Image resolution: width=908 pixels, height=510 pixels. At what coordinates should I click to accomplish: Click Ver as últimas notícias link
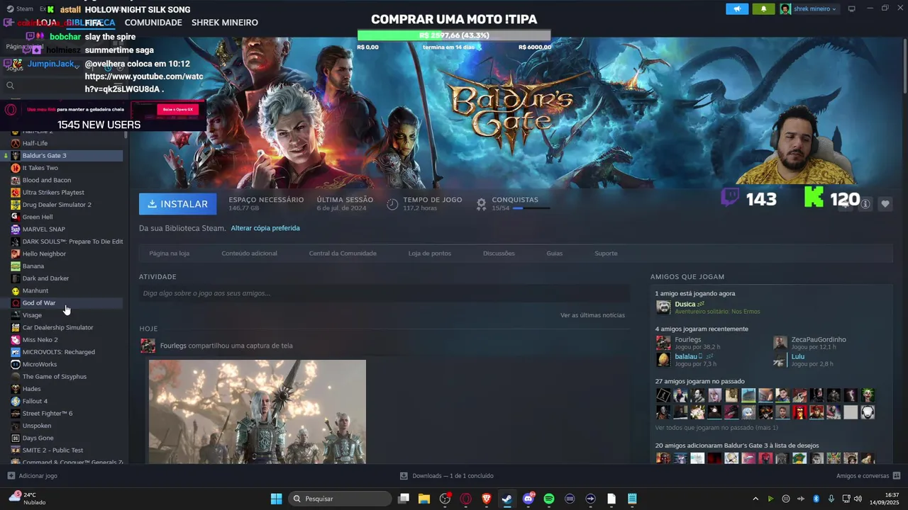[592, 315]
